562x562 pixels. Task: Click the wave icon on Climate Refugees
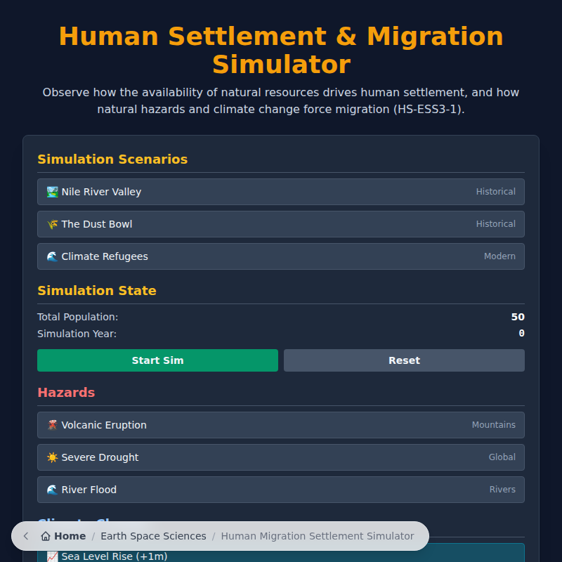51,256
